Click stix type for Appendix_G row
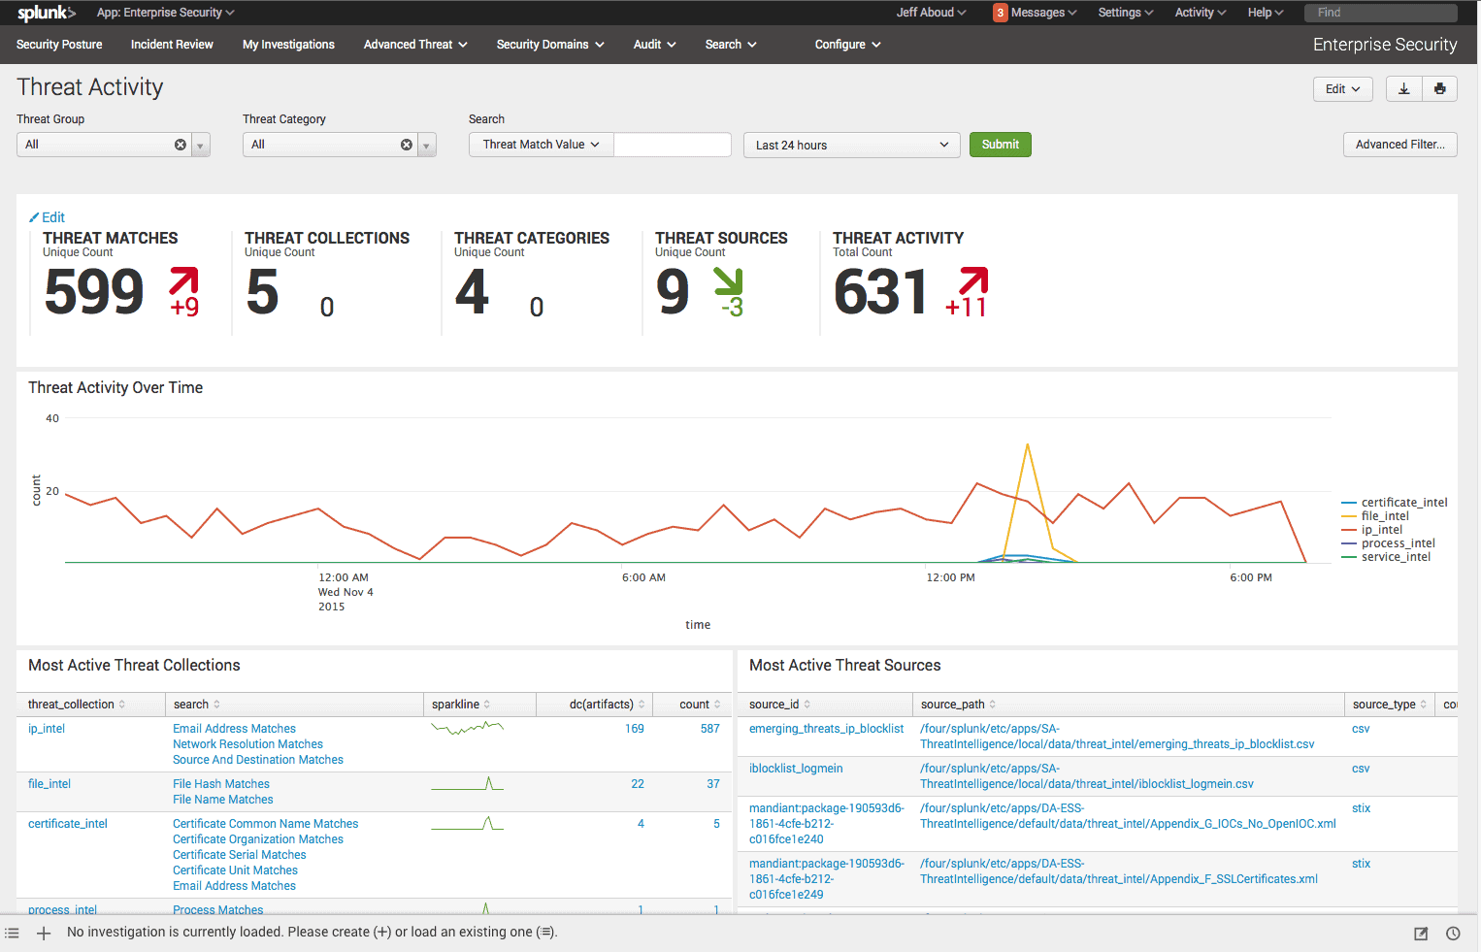The width and height of the screenshot is (1481, 952). point(1361,808)
